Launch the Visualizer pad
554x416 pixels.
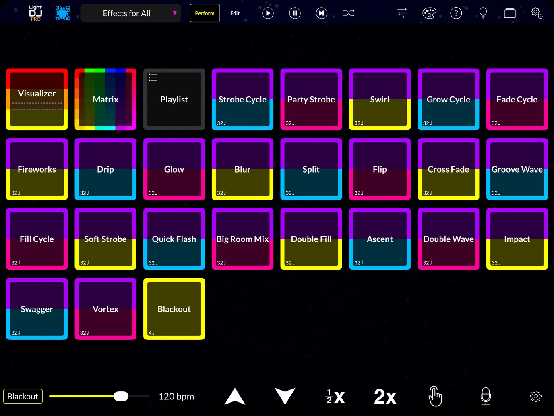point(37,99)
